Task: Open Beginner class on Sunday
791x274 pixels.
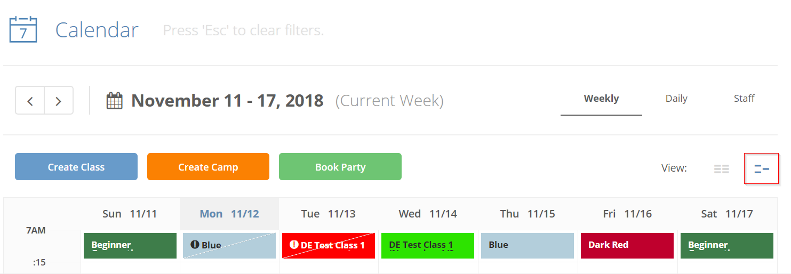Action: pos(130,246)
